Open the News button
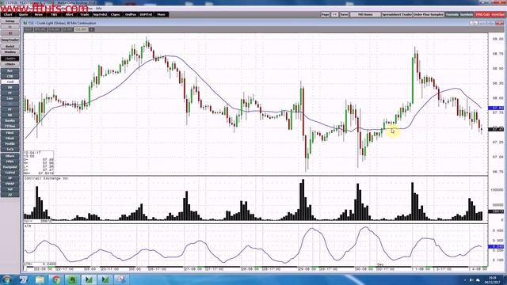507x285 pixels. 39,14
